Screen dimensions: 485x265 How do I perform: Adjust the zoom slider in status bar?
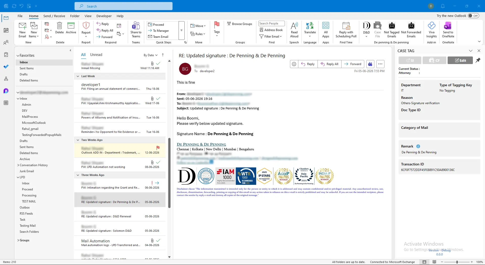(457, 262)
